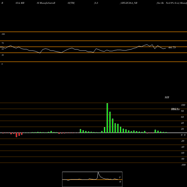Click the -60 label on MR axis
Image resolution: width=187 pixels, height=187 pixels.
click(x=183, y=153)
